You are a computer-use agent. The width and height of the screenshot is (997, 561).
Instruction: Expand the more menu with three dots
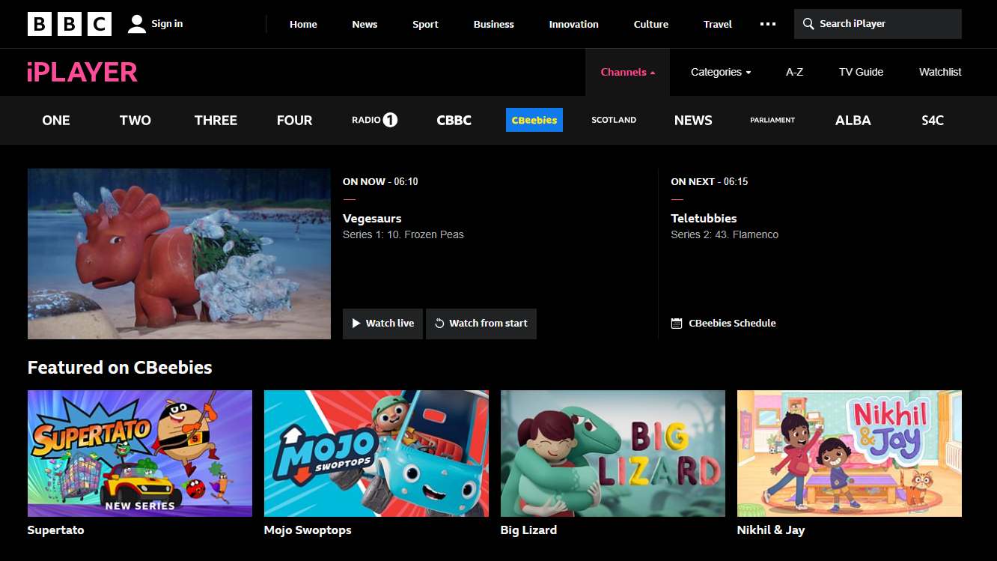tap(768, 24)
